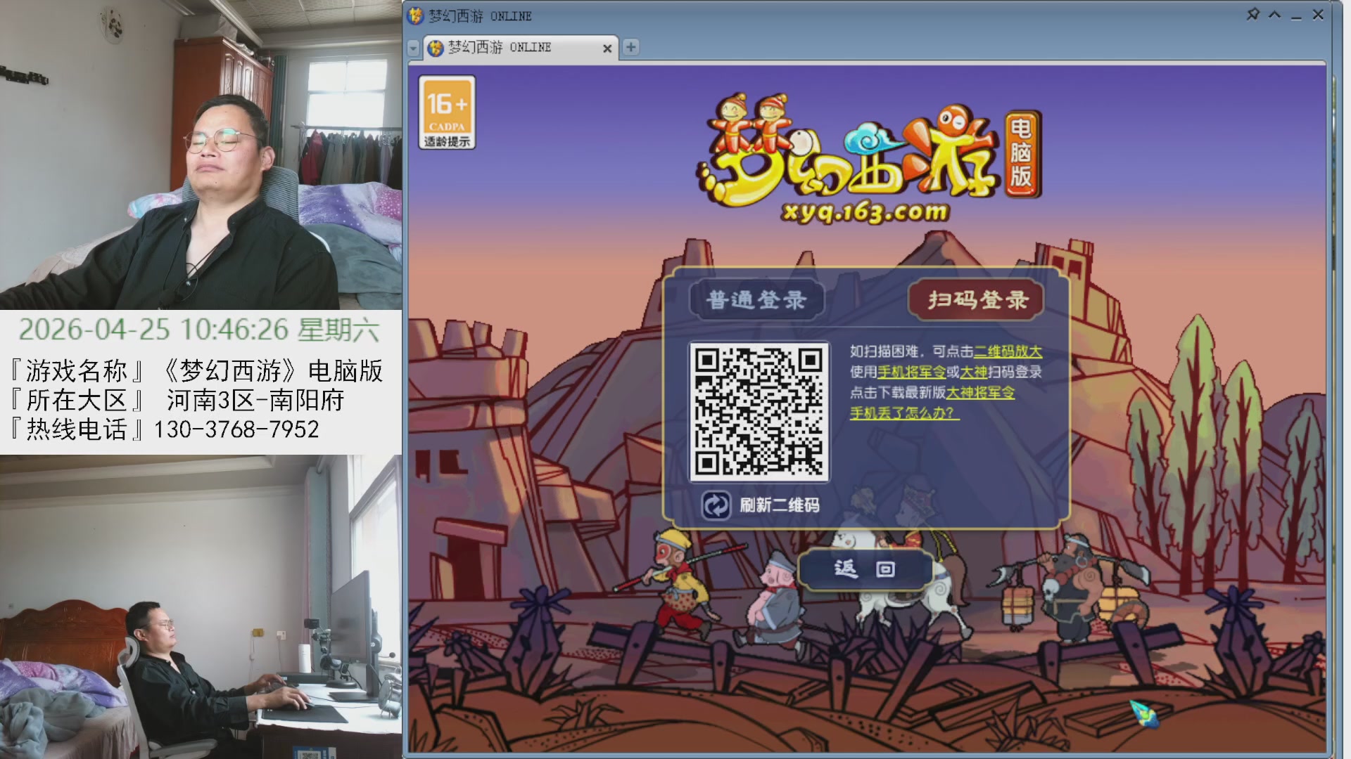This screenshot has width=1351, height=759.
Task: Switch to 普通登录 login mode
Action: click(x=757, y=298)
